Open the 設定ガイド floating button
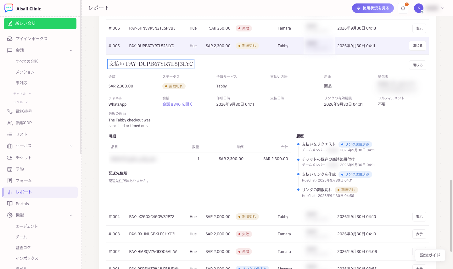This screenshot has width=453, height=269. tap(430, 255)
